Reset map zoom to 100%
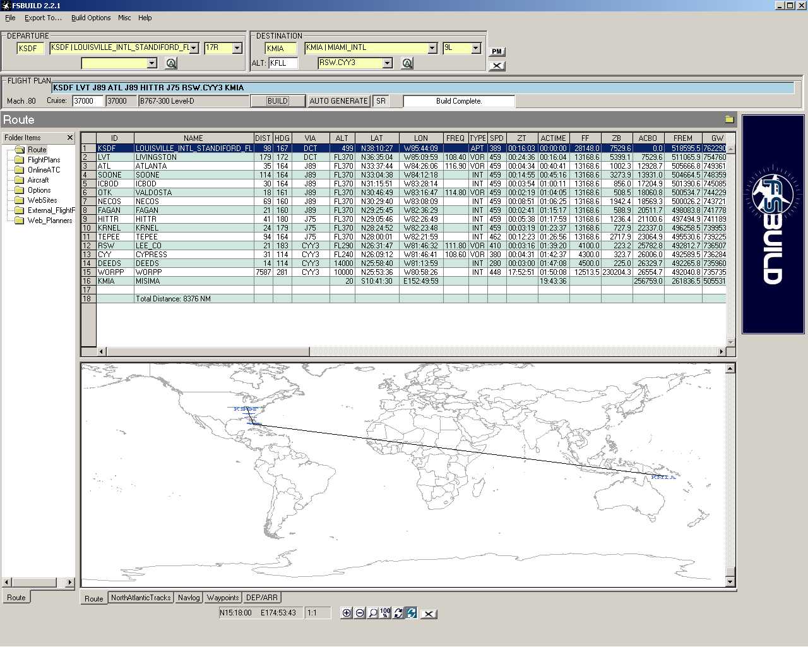The image size is (808, 647). 386,613
